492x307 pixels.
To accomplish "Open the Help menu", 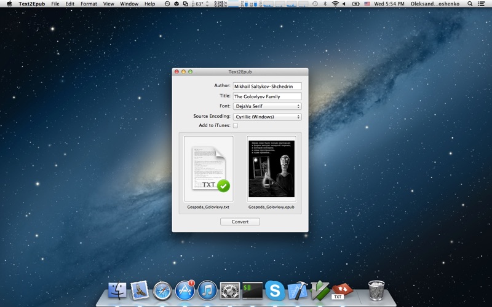I will [x=149, y=4].
